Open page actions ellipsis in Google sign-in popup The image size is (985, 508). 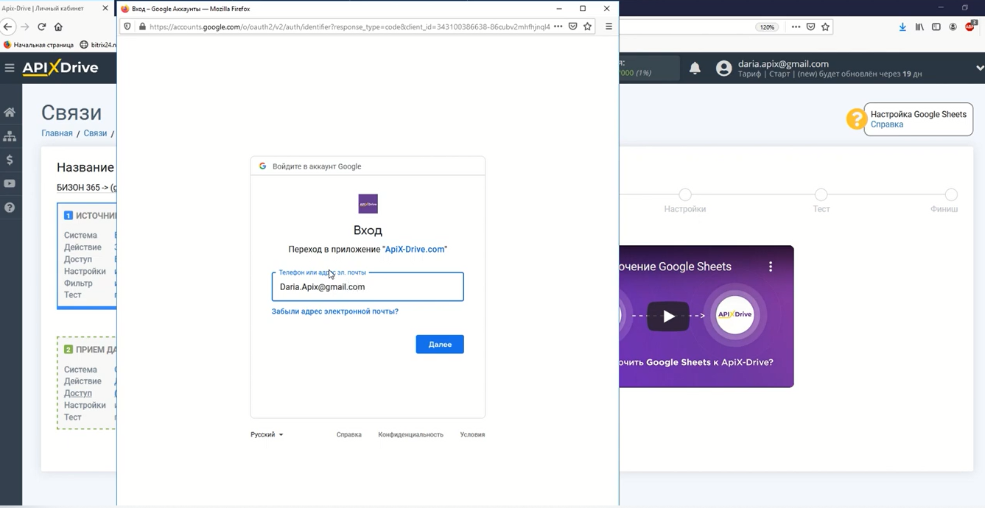point(558,27)
